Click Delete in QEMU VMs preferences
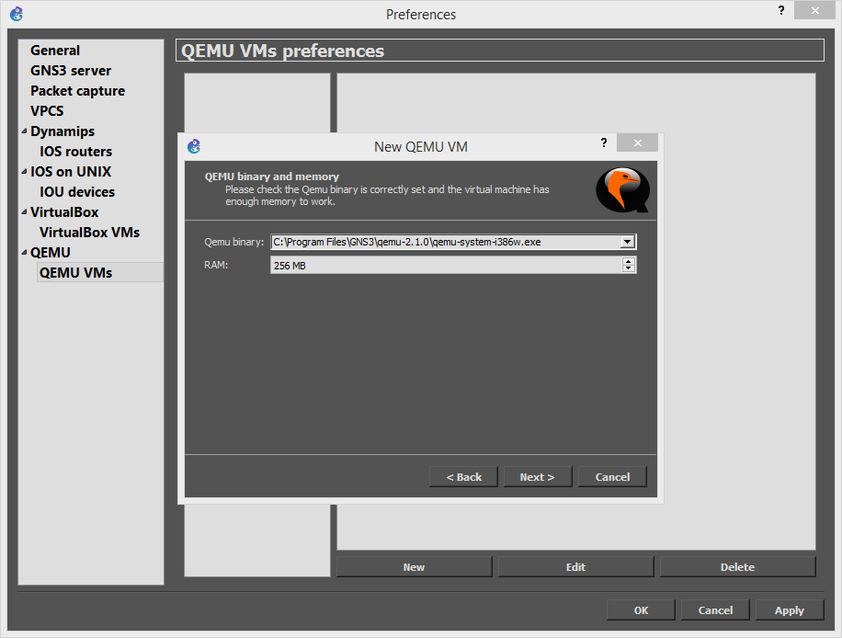 click(737, 567)
